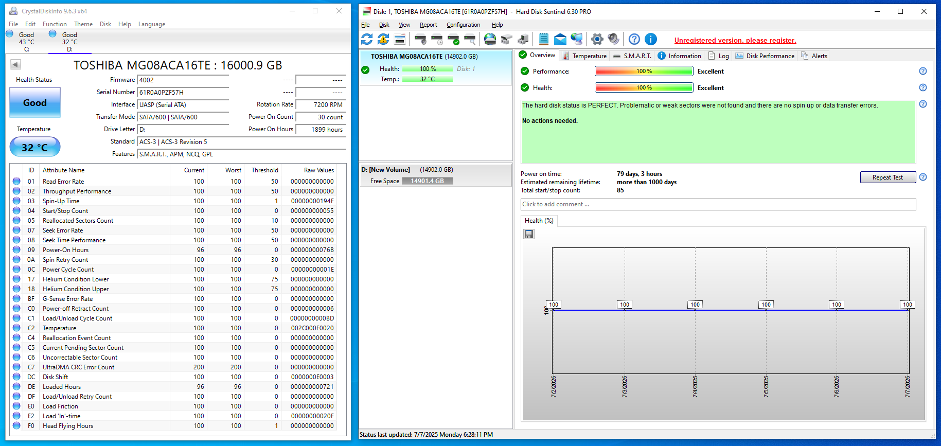The image size is (941, 446).
Task: Open Configuration menu in Hard Disk Sentinel
Action: [463, 25]
